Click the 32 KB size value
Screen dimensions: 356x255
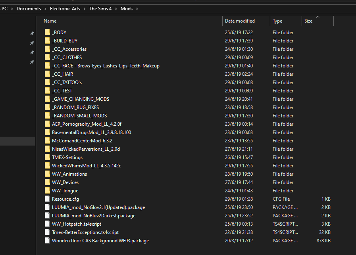click(x=325, y=232)
